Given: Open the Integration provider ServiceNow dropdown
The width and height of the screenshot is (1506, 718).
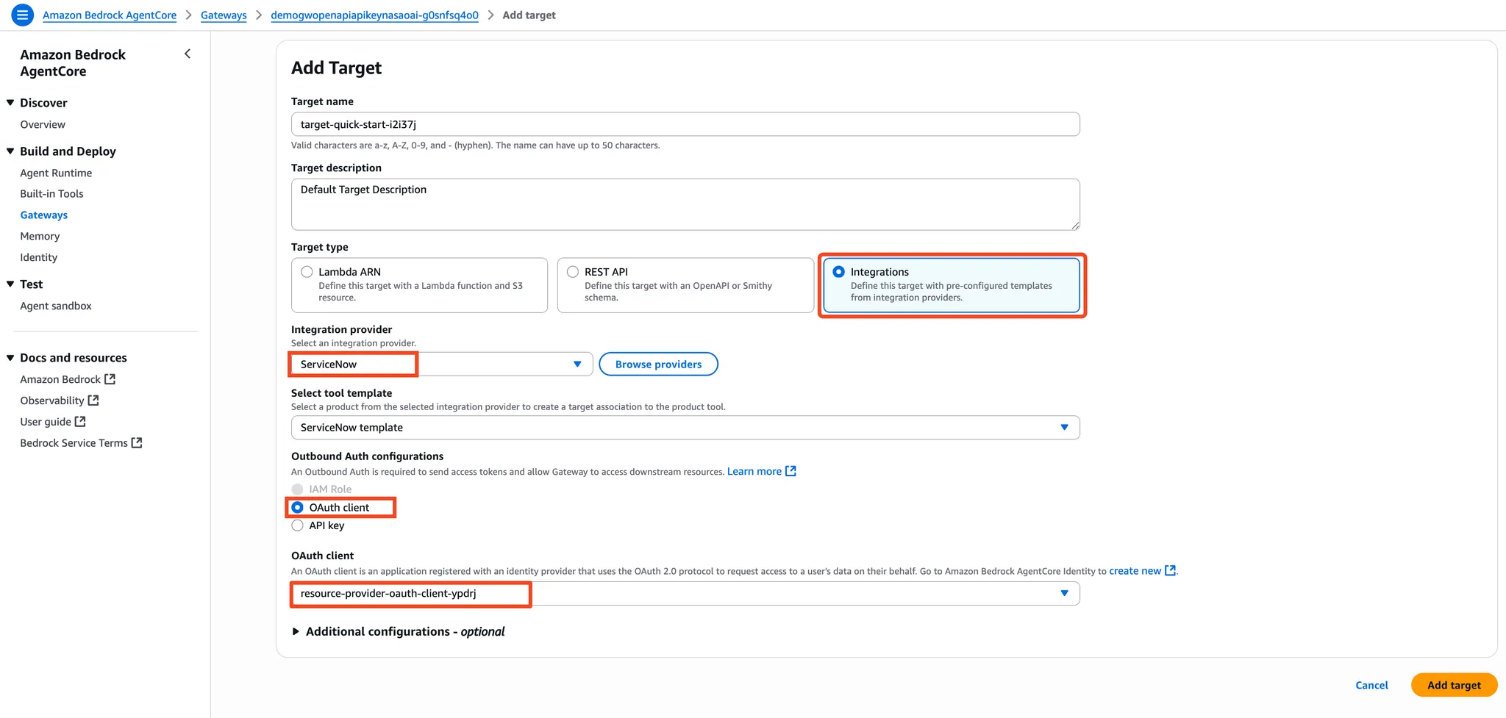Looking at the screenshot, I should coord(442,365).
